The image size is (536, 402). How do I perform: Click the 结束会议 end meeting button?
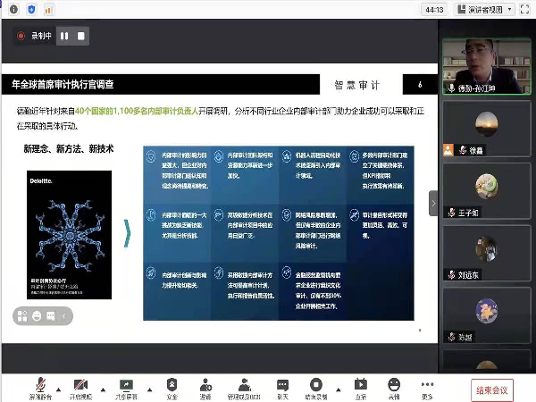(491, 389)
